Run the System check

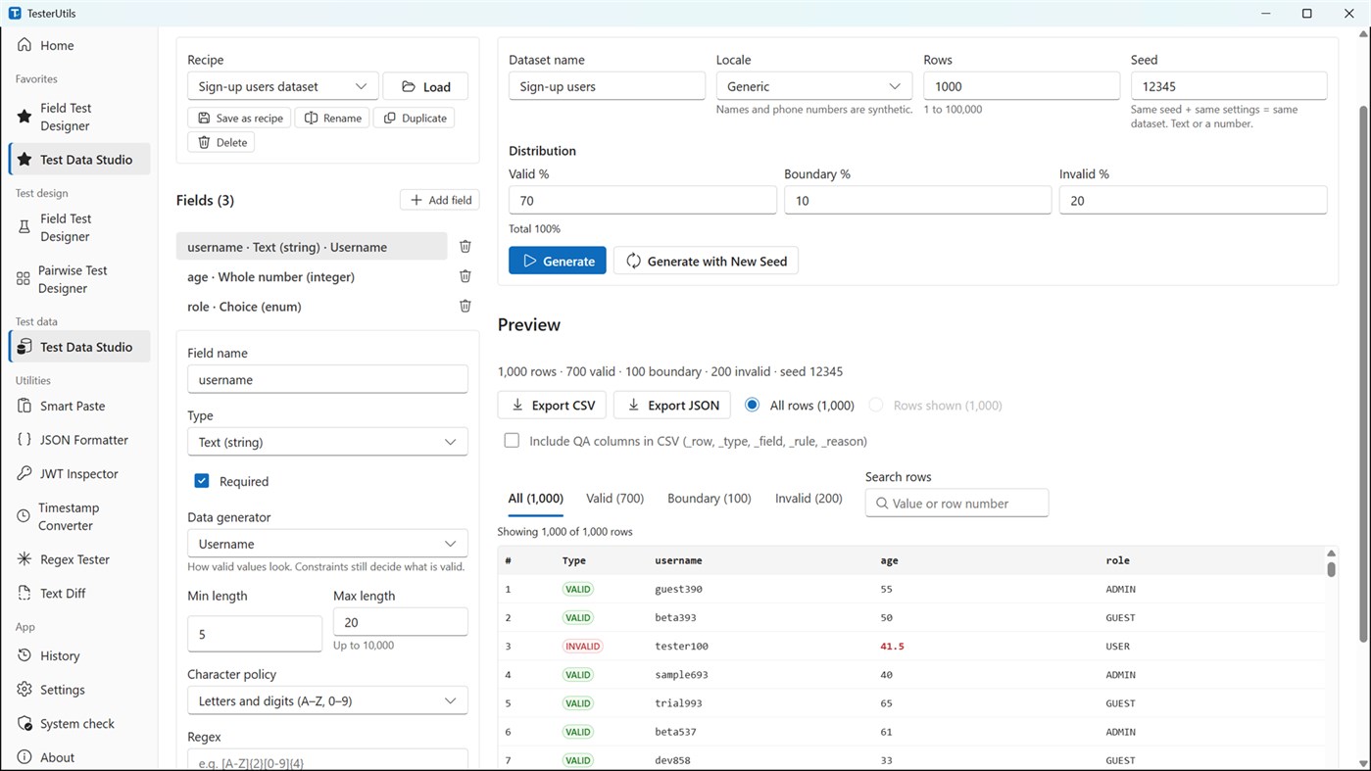coord(79,723)
